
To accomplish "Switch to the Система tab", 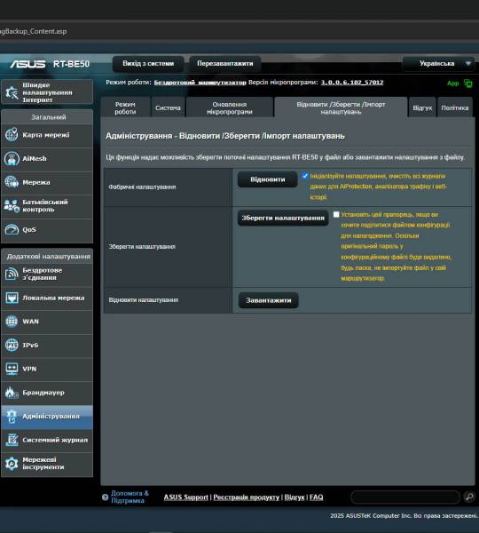I will pos(168,107).
